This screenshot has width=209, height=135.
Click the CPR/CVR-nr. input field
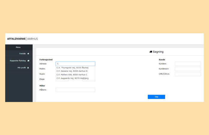pyautogui.click(x=188, y=74)
